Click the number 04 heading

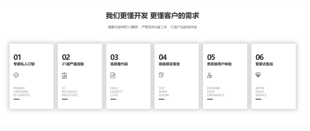pos(163,57)
